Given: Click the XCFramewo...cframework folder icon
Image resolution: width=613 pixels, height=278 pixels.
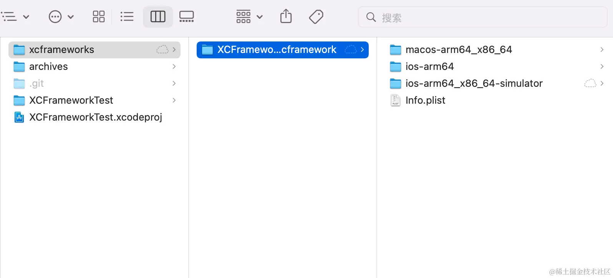Looking at the screenshot, I should pos(207,50).
